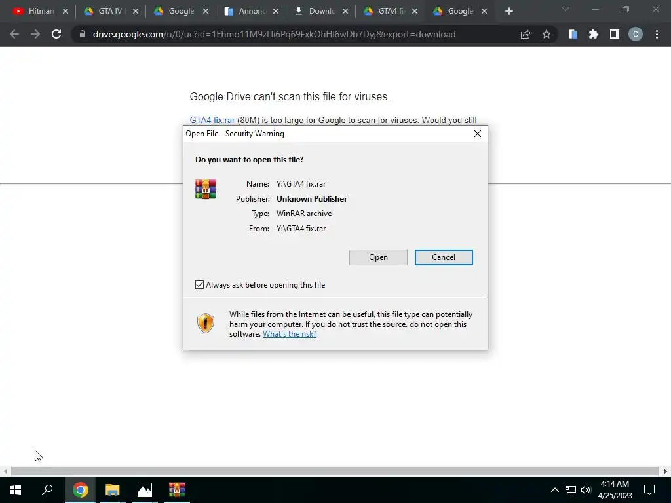Open the tab search chevron
Image resolution: width=671 pixels, height=503 pixels.
pos(566,9)
